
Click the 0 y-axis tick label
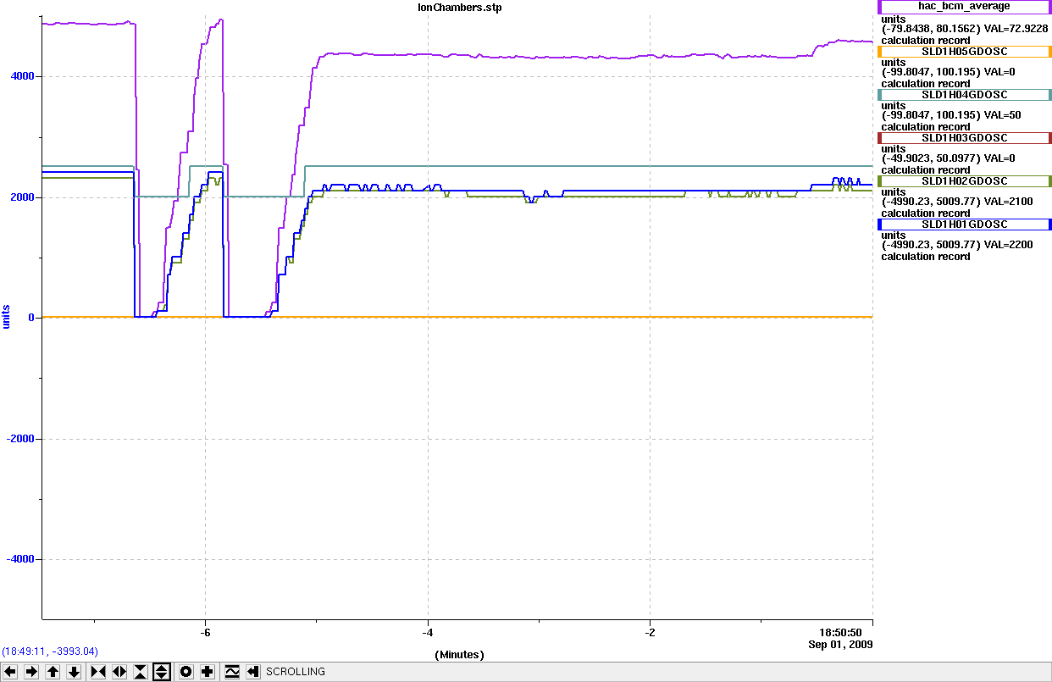pos(30,318)
